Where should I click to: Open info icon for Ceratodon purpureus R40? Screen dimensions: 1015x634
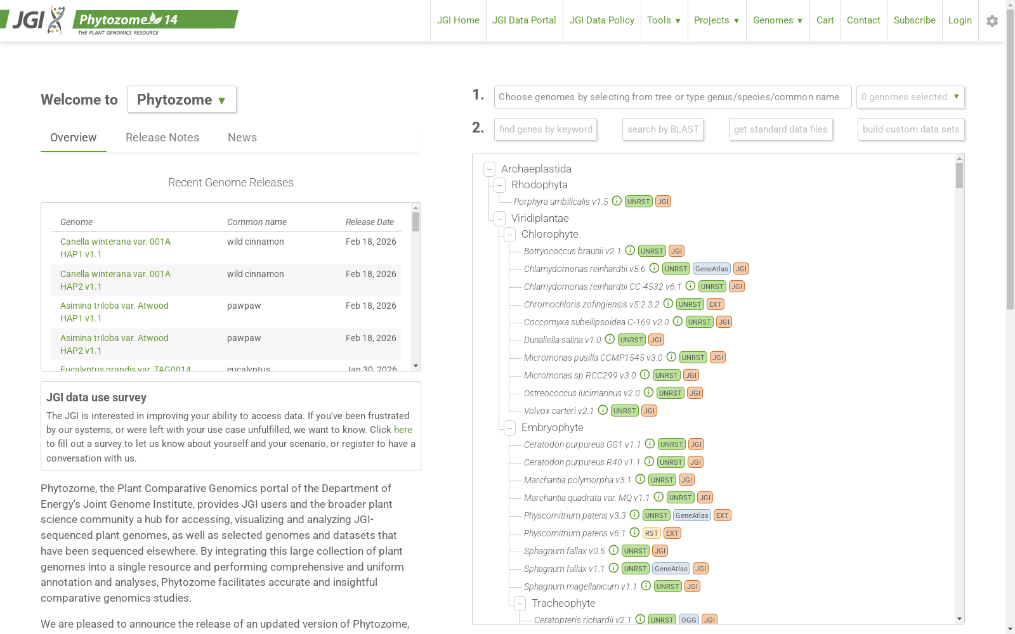click(649, 462)
